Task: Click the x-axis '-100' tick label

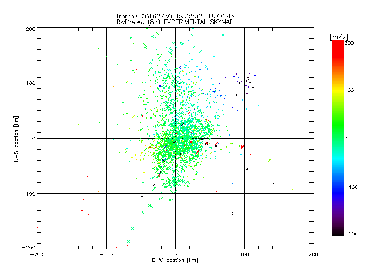Action: tap(106, 254)
